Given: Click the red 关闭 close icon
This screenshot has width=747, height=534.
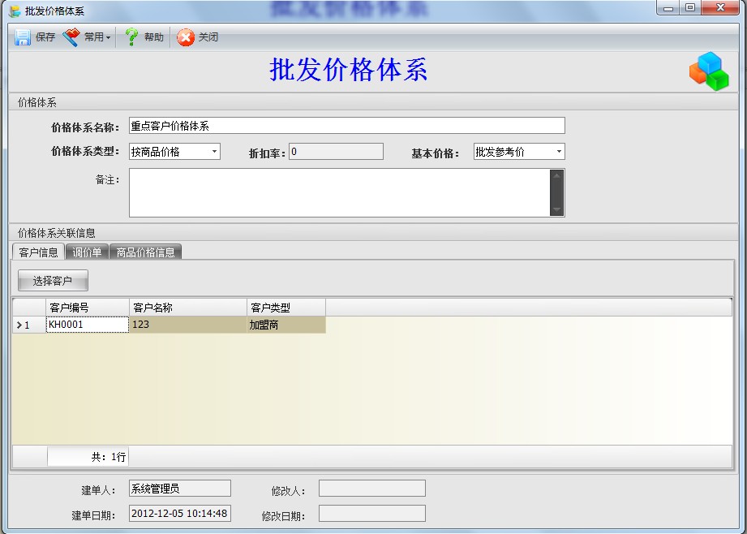Looking at the screenshot, I should tap(186, 37).
